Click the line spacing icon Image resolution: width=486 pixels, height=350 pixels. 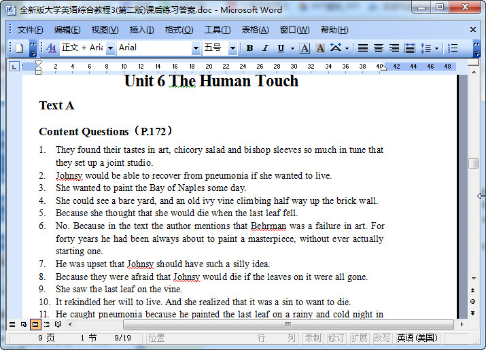426,48
